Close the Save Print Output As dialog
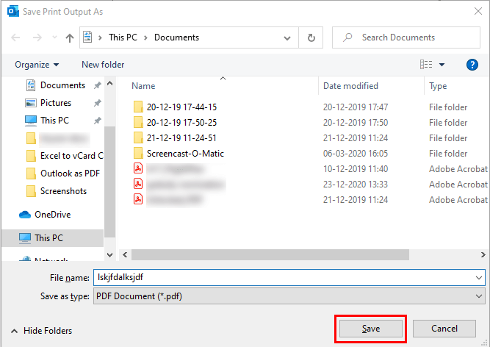 click(478, 12)
